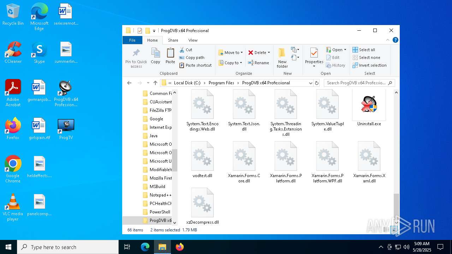Expand the Open dropdown arrow

[345, 50]
